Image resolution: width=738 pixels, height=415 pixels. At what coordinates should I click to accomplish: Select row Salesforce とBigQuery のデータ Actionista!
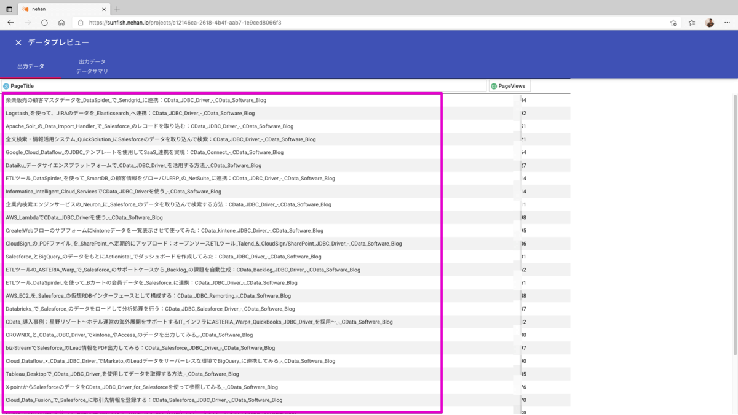click(x=285, y=257)
